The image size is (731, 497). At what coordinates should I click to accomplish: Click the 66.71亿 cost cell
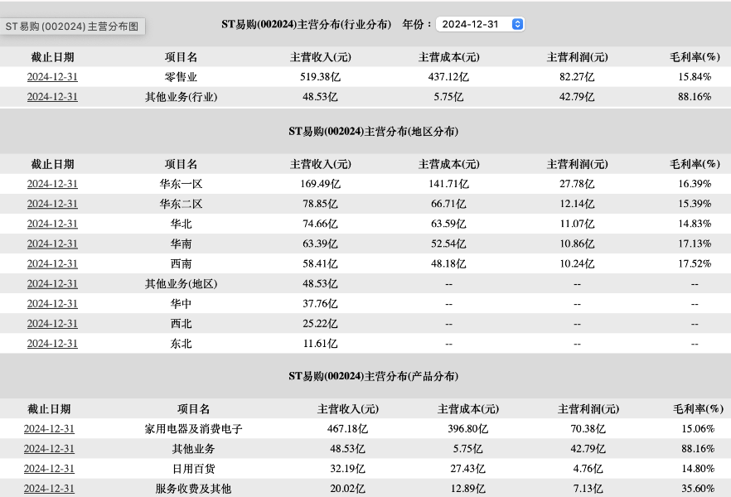[448, 204]
